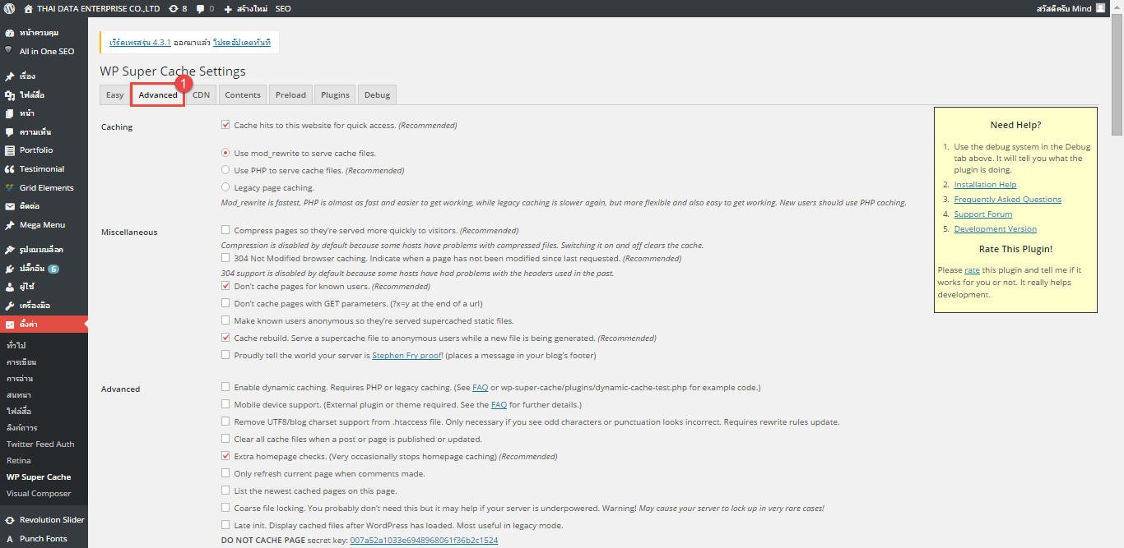Click the Mega Menu pin icon

coord(10,225)
